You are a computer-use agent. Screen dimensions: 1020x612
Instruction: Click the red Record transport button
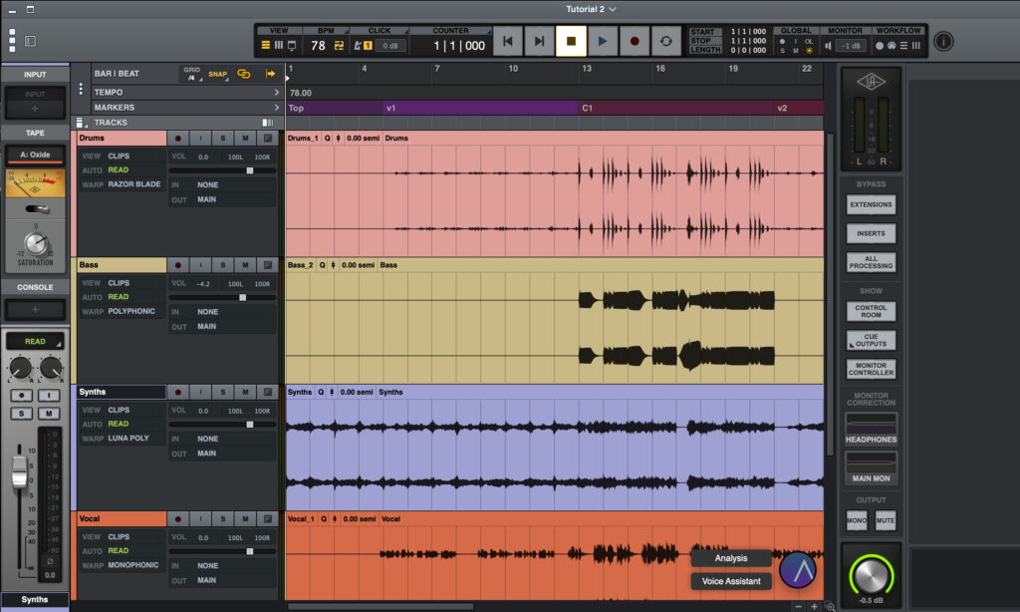pyautogui.click(x=635, y=42)
